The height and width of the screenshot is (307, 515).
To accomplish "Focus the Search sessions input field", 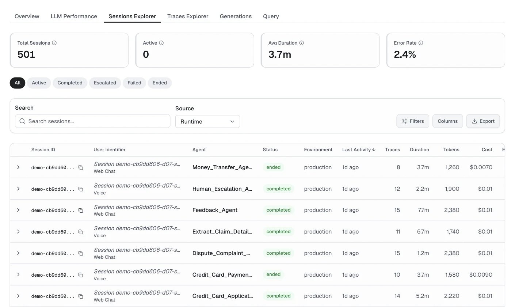I will 93,121.
